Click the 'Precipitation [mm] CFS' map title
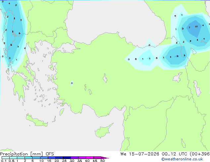Screen dimensions: 210x162 (27, 154)
